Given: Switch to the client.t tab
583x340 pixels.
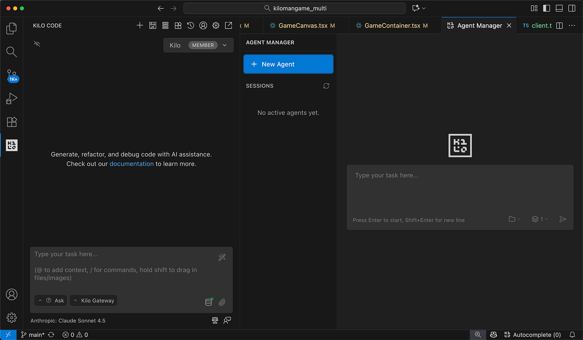Looking at the screenshot, I should (537, 25).
